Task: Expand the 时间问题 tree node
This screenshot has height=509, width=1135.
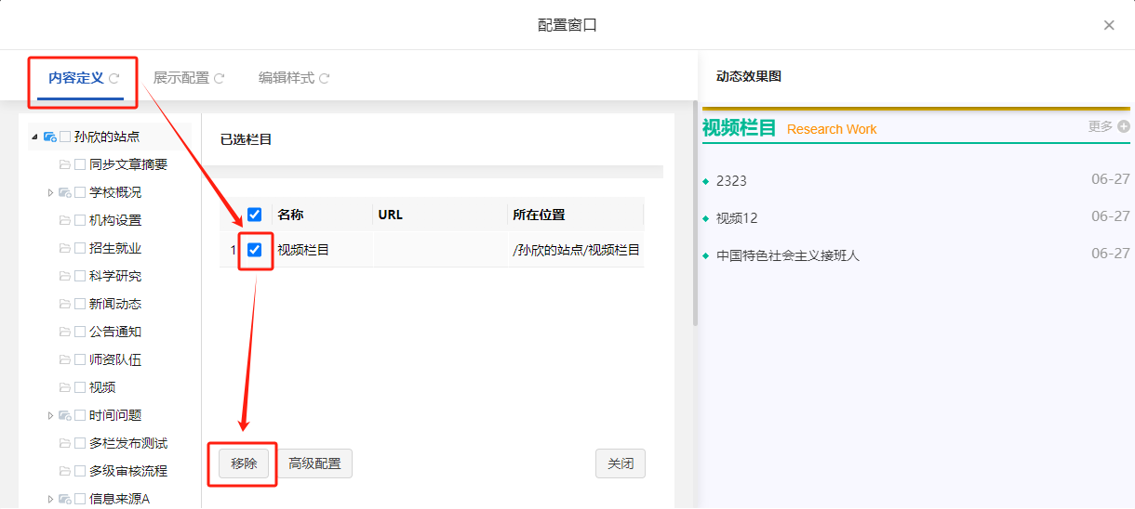Action: tap(50, 415)
